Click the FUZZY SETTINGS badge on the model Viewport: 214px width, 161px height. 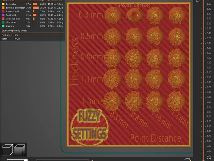pos(90,127)
